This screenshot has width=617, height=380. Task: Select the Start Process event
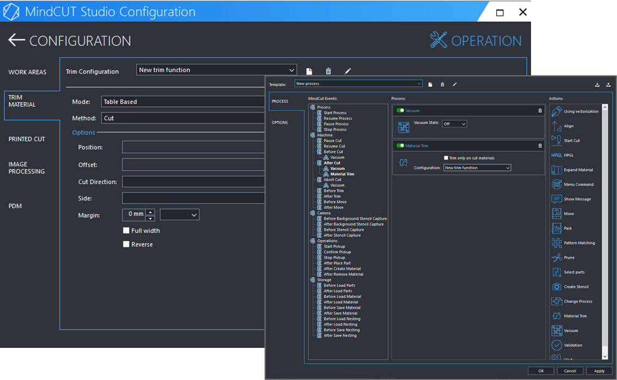point(335,113)
